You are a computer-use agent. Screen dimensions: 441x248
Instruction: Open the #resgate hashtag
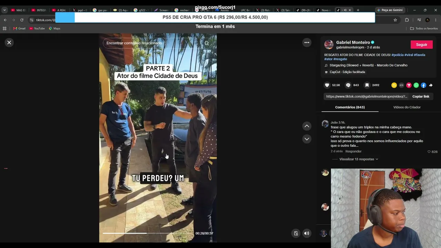click(340, 59)
